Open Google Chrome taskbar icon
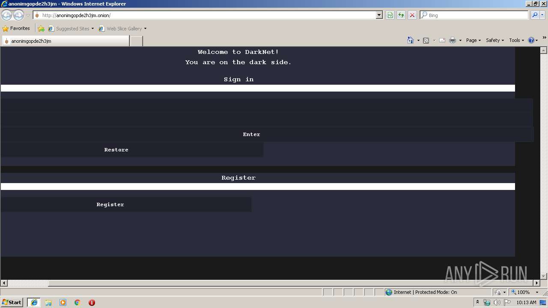Screen dimensions: 548x308 click(77, 302)
